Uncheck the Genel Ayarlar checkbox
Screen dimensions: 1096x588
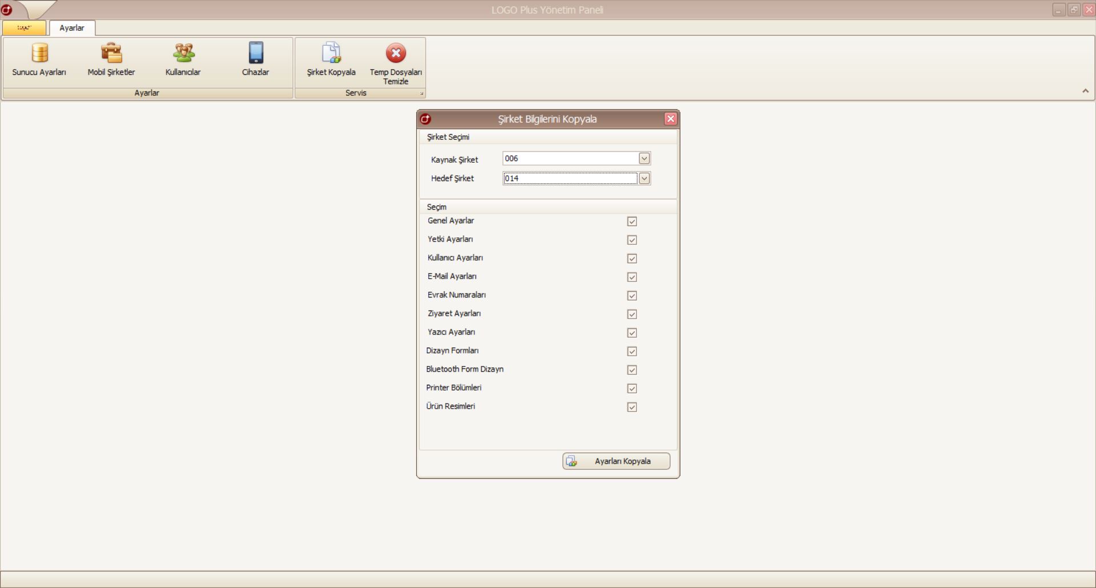point(632,221)
